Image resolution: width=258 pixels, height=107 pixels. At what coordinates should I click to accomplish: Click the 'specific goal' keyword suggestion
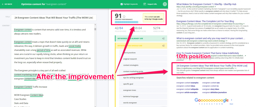[x=143, y=84]
